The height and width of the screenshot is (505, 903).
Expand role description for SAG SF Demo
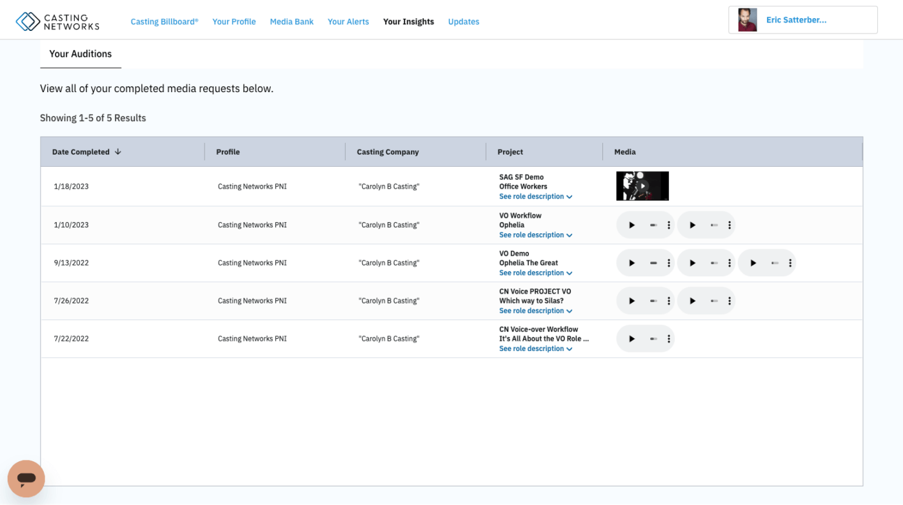click(x=532, y=196)
